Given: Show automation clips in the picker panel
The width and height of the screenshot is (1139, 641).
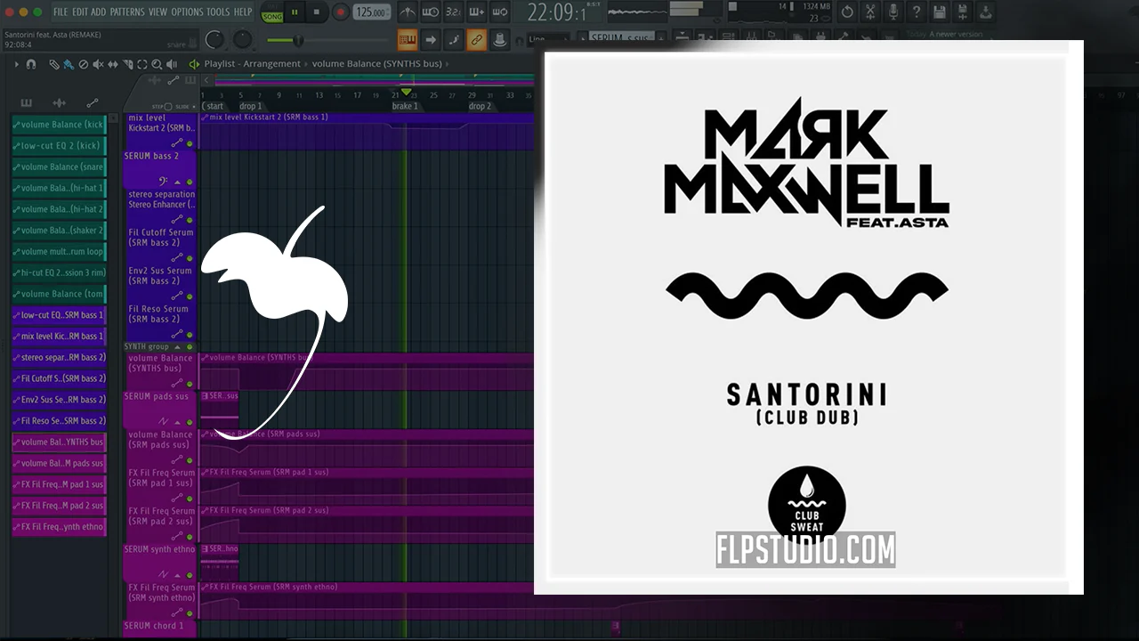Looking at the screenshot, I should (x=92, y=103).
